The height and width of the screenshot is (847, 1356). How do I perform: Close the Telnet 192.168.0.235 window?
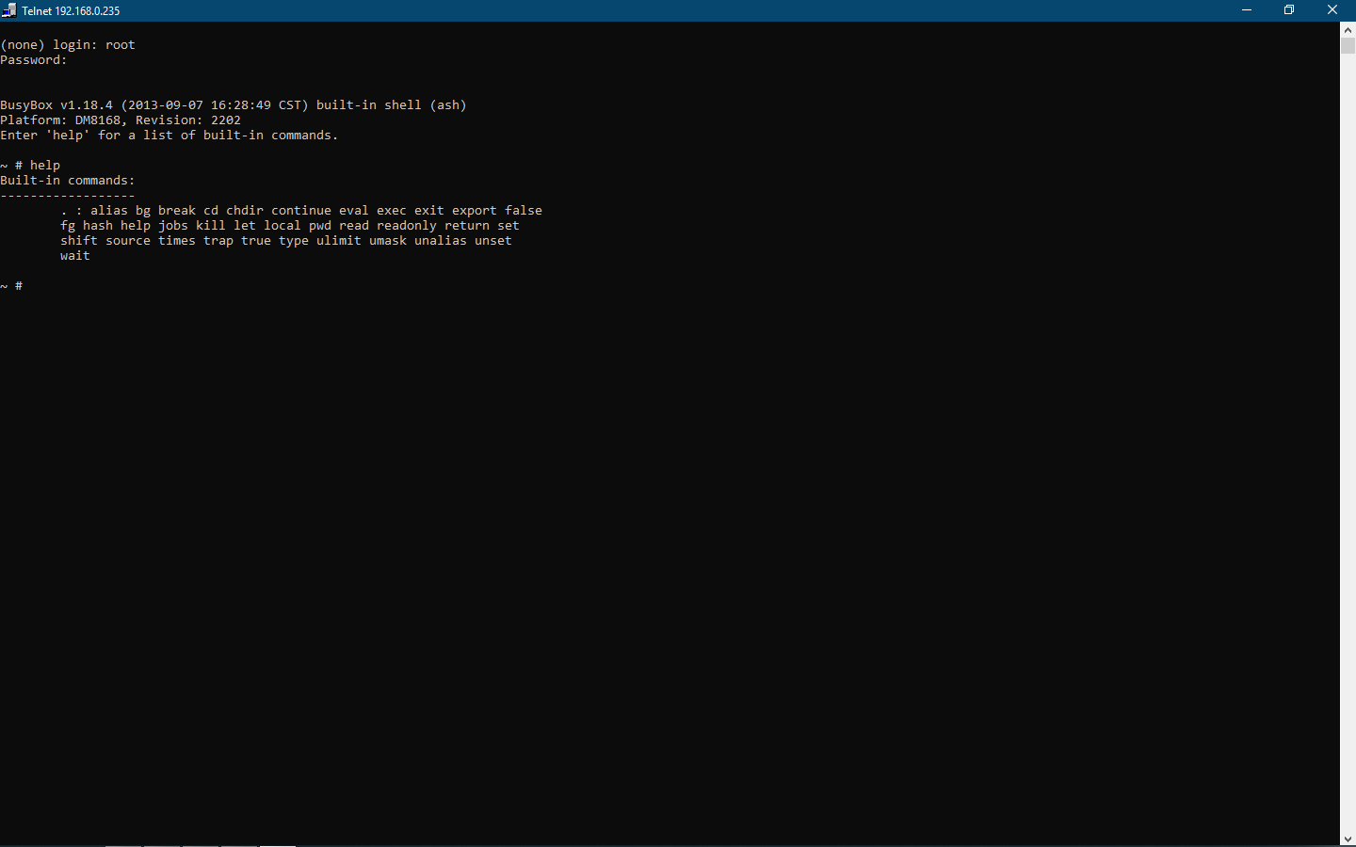coord(1332,10)
